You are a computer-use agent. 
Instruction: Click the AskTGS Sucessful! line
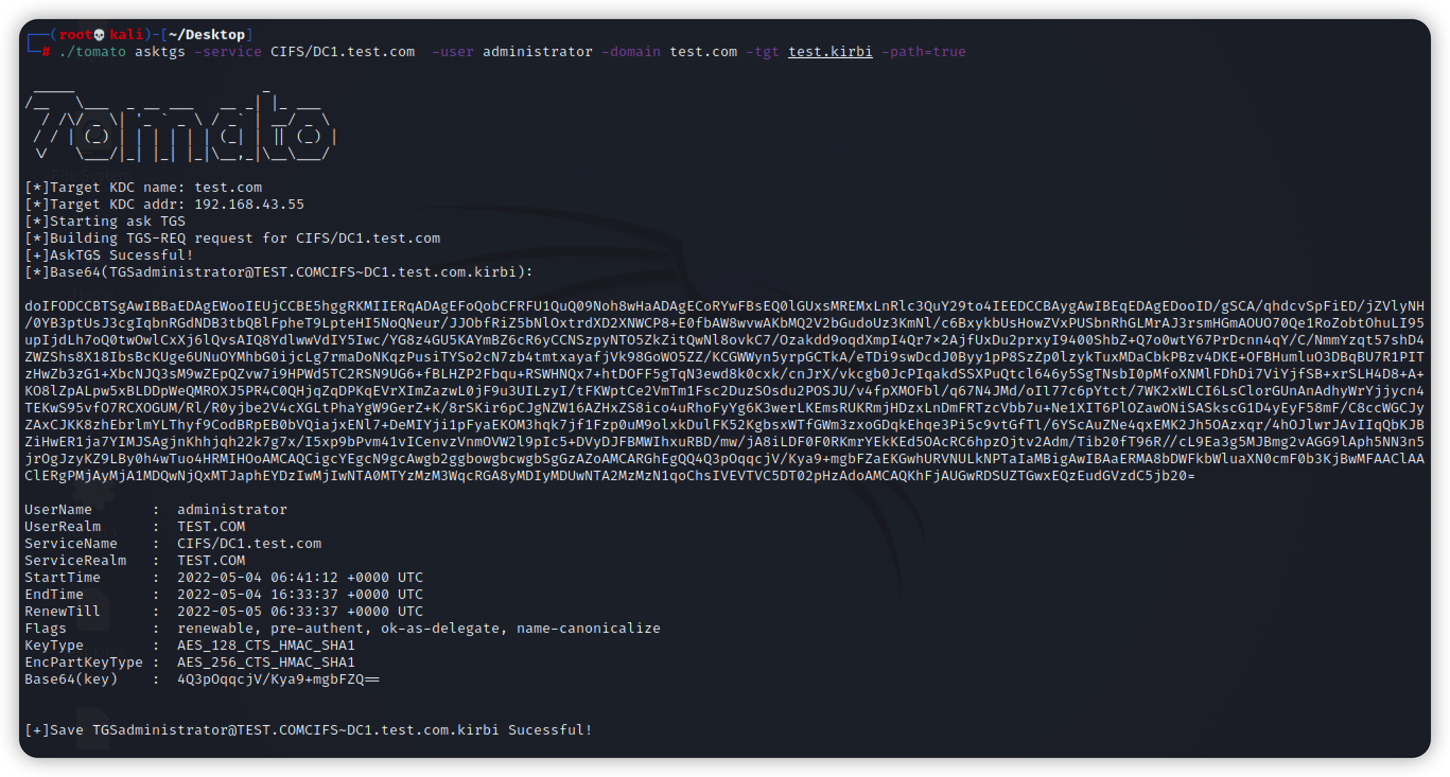click(x=109, y=255)
